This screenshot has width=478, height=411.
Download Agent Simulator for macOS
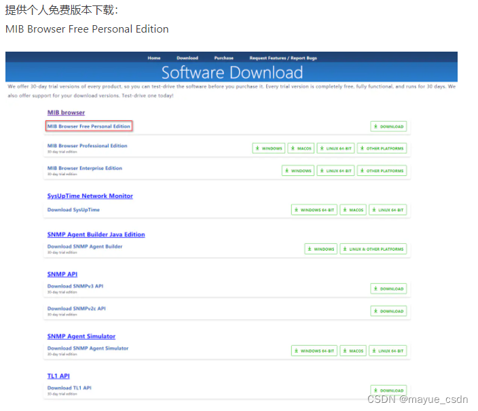(353, 351)
